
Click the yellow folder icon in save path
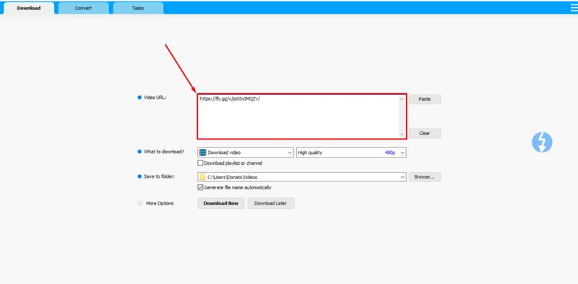click(x=202, y=177)
